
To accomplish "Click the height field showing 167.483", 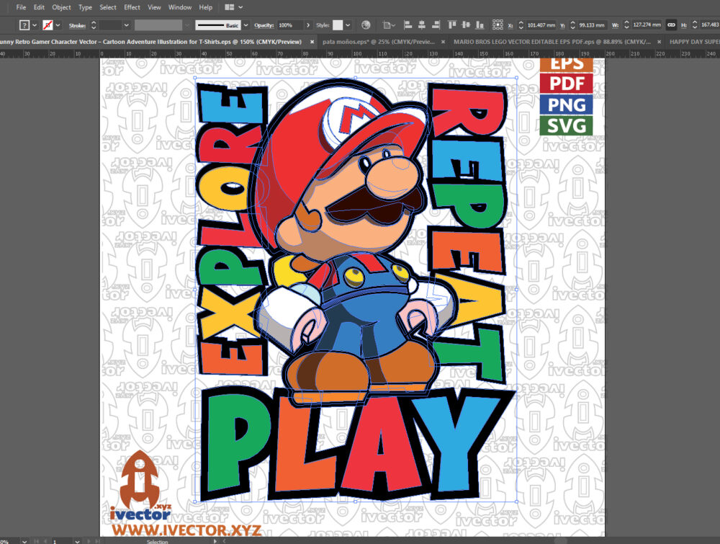I will click(x=709, y=25).
